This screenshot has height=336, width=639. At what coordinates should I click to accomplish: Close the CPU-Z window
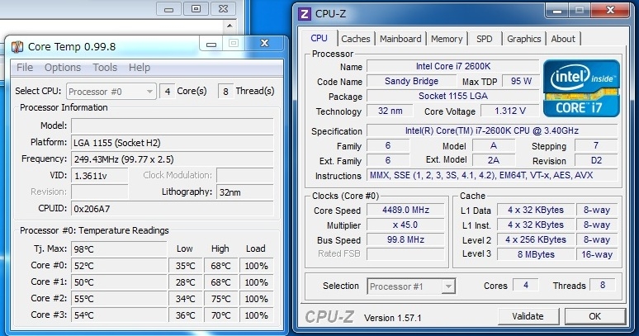click(610, 10)
